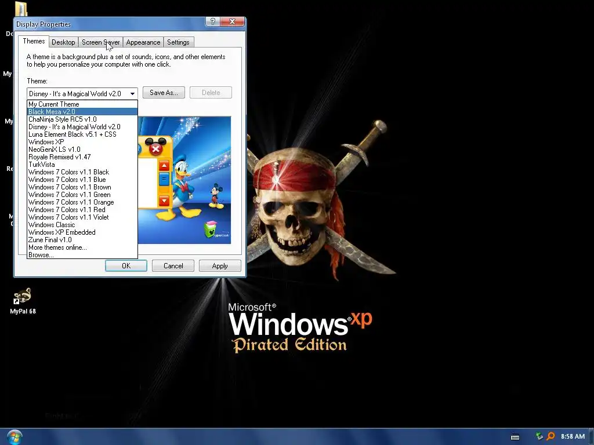Screen dimensions: 594x445
Task: Click the Apply button
Action: point(220,265)
